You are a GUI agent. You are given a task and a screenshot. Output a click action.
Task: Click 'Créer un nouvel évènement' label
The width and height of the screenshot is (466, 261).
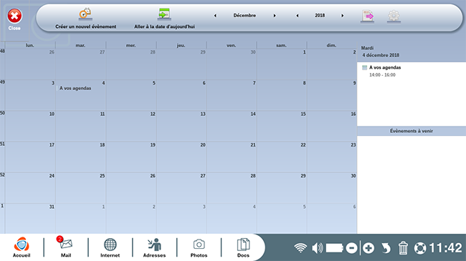(85, 26)
